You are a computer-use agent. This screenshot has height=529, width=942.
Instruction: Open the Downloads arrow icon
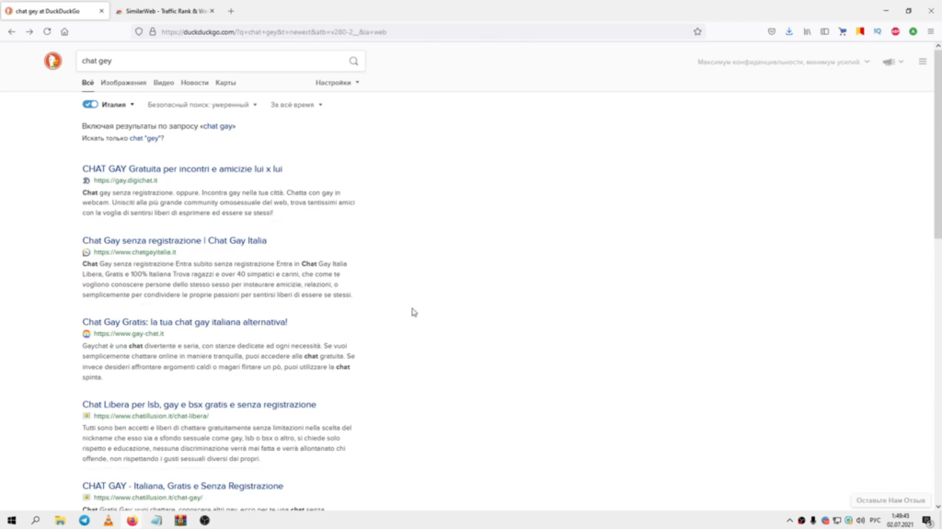click(x=789, y=32)
